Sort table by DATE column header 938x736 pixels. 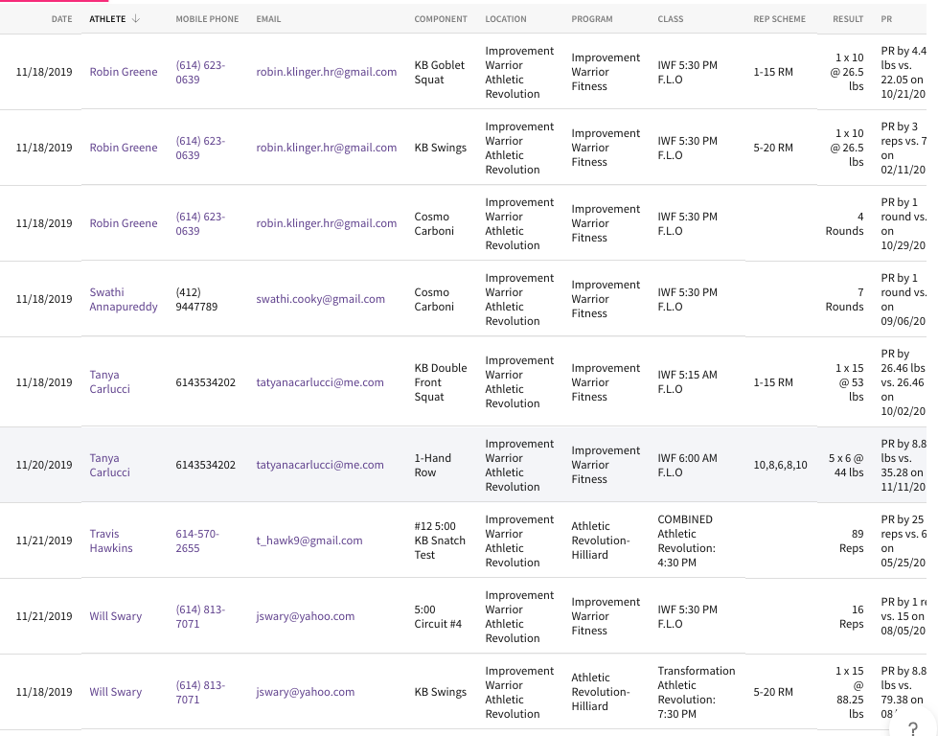(61, 19)
